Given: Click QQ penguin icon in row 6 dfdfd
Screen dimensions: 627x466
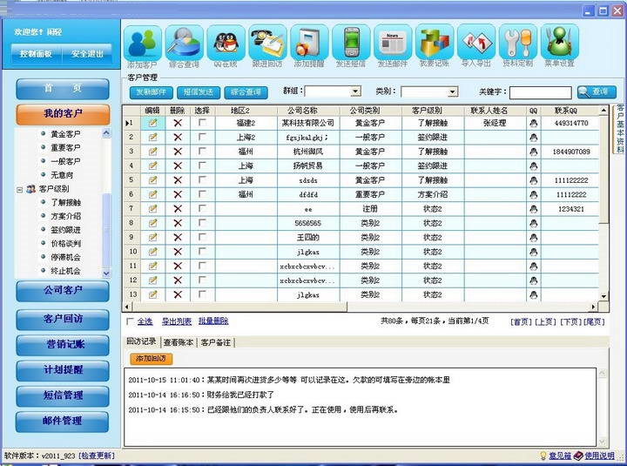Looking at the screenshot, I should (534, 195).
